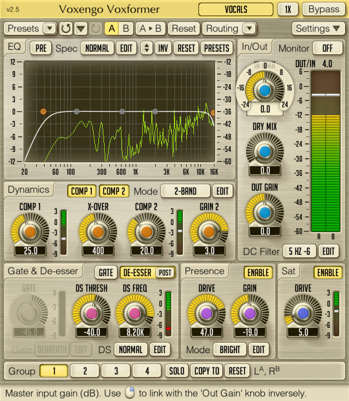
Task: Click the blue In Gain knob
Action: pos(265,91)
